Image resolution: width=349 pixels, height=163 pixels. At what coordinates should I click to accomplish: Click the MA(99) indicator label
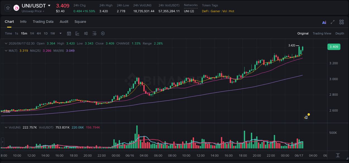click(x=59, y=51)
